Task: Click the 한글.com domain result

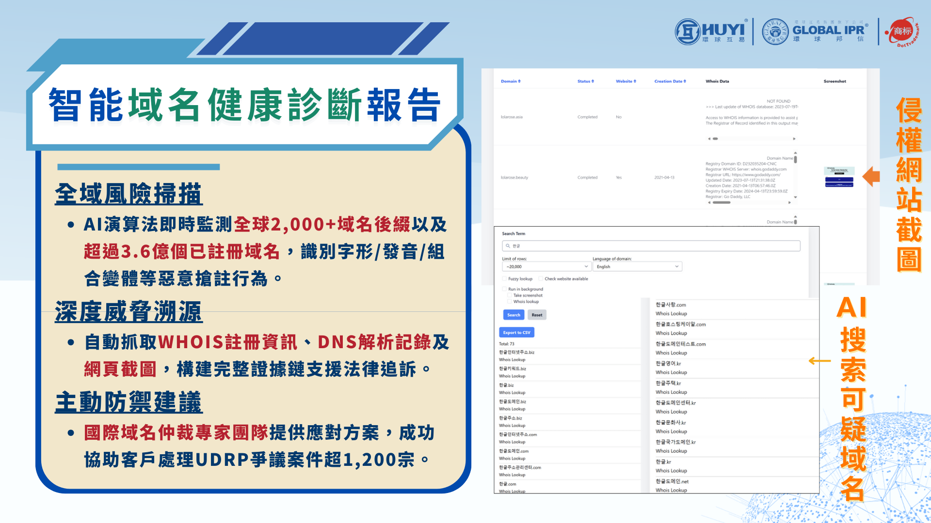Action: point(508,484)
